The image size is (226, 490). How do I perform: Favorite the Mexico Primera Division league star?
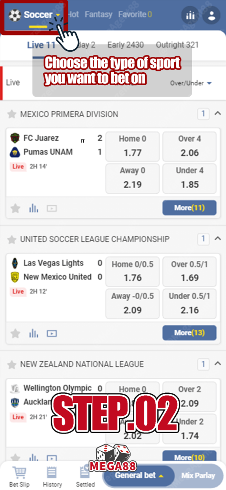[x=11, y=114]
